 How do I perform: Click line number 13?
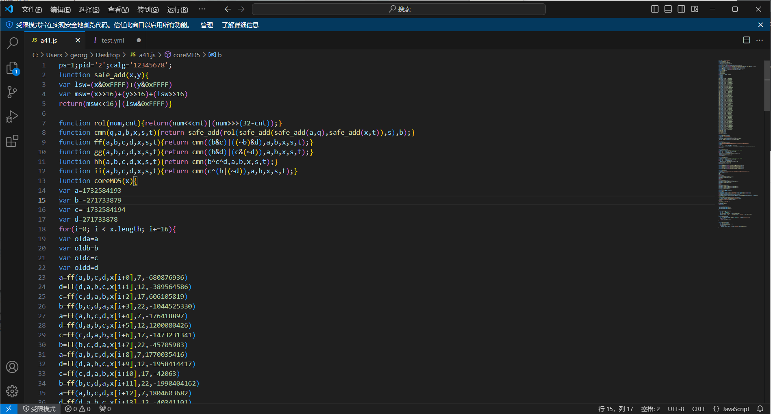(42, 181)
